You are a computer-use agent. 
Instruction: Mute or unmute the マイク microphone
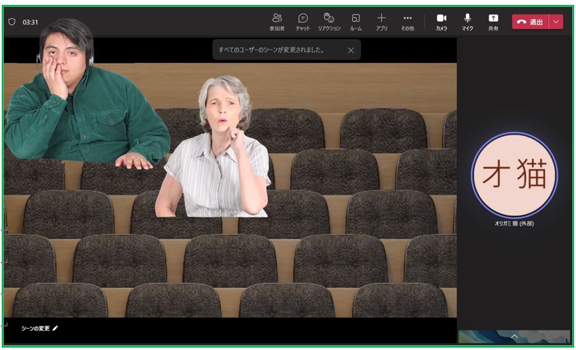[x=467, y=21]
